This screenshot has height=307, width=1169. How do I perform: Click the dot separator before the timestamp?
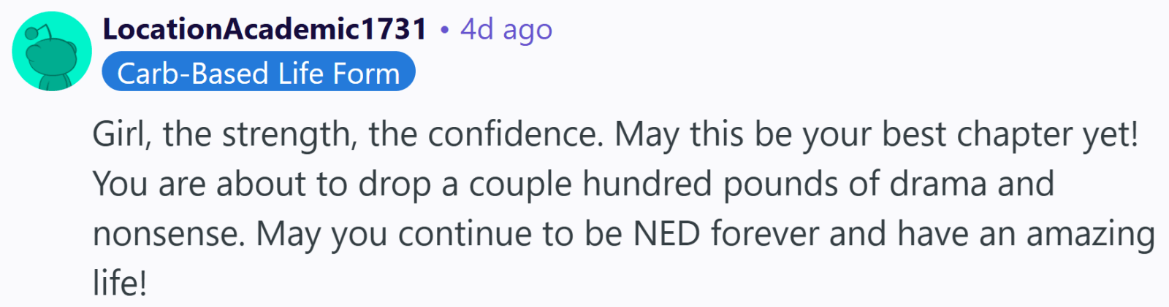click(444, 31)
